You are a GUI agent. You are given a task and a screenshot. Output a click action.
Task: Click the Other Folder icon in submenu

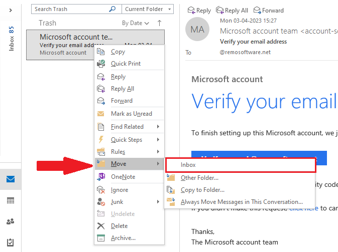[x=171, y=178]
